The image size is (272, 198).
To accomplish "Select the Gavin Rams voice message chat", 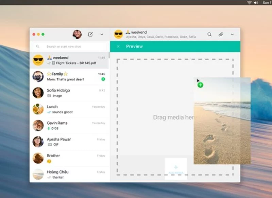I will 69,125.
